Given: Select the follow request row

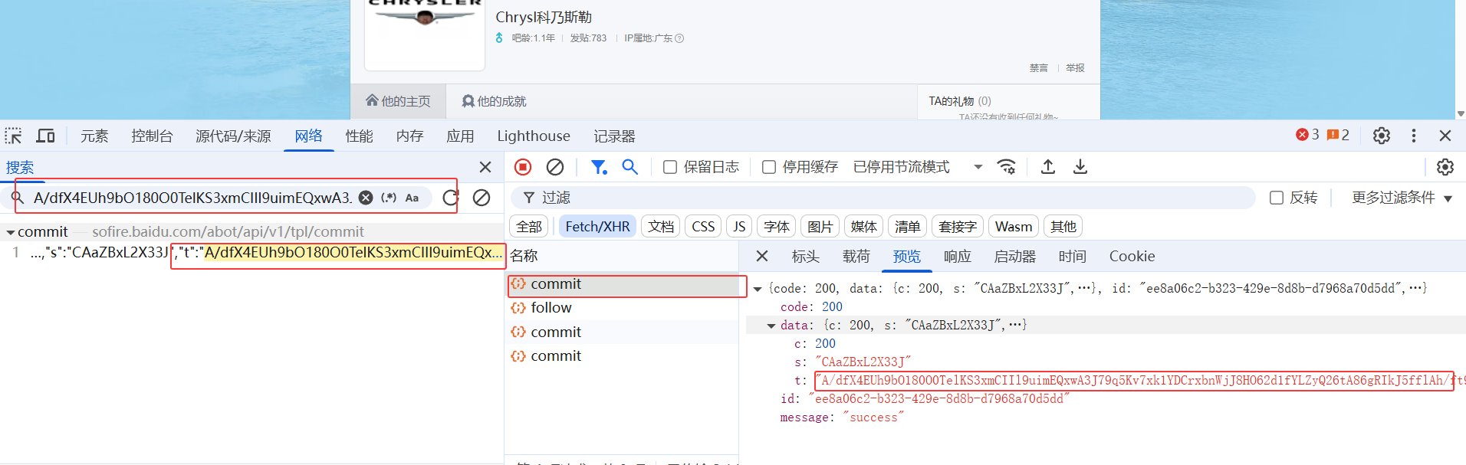Looking at the screenshot, I should 622,308.
